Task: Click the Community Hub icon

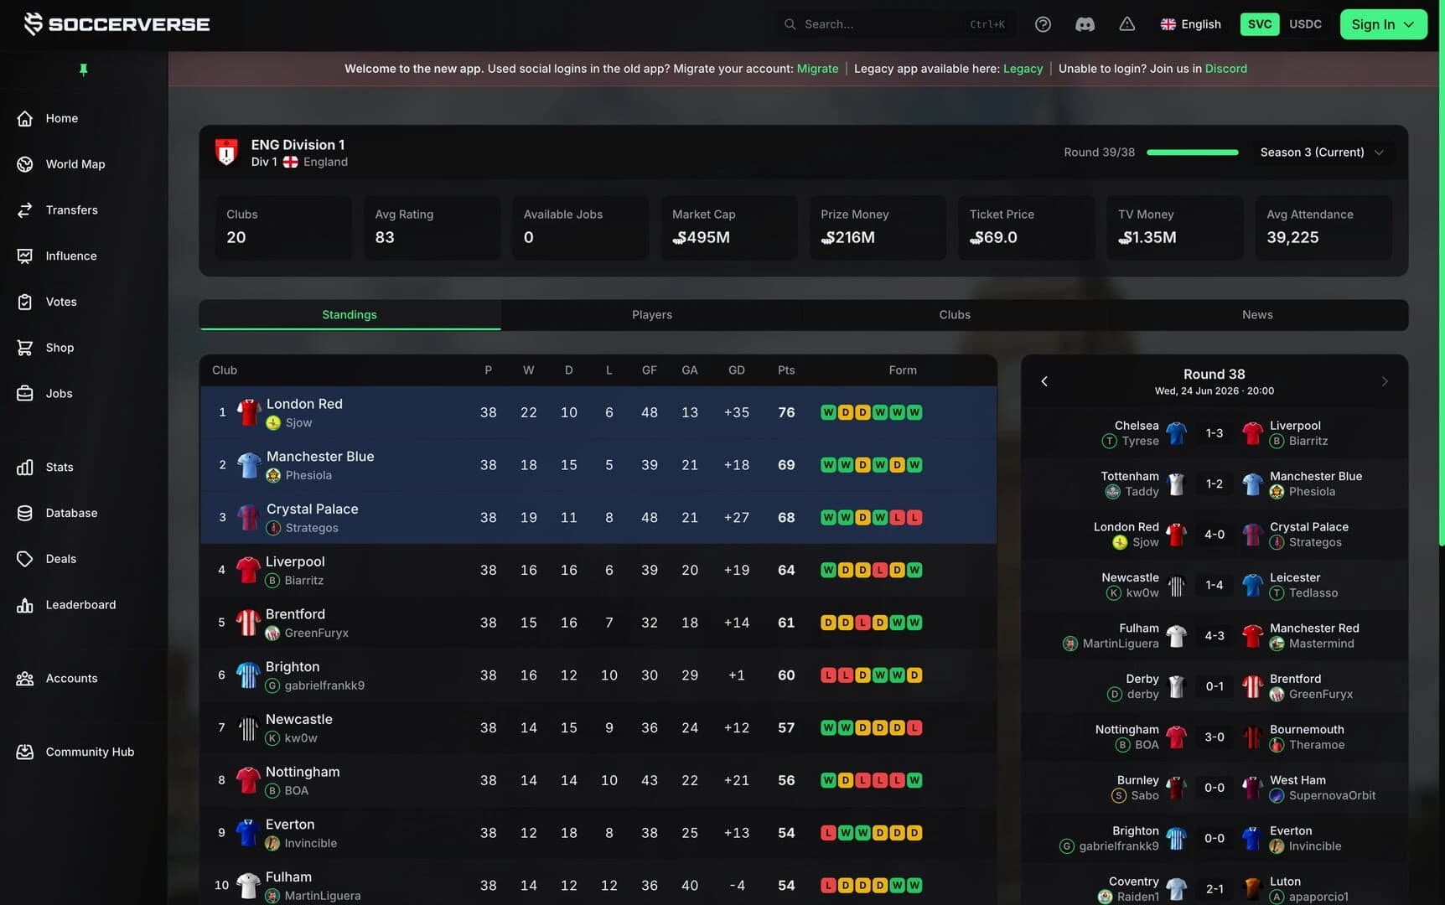Action: (25, 752)
